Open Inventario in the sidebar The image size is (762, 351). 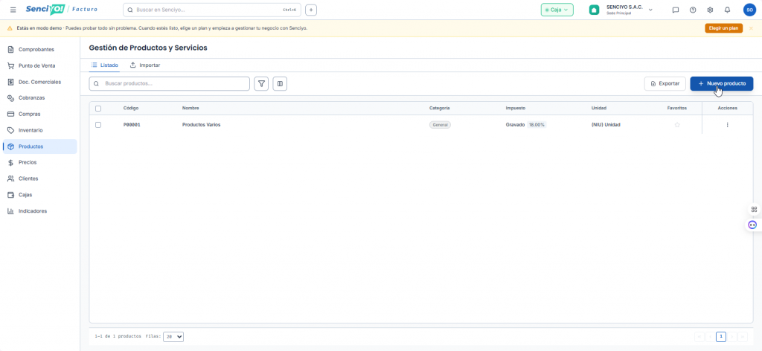point(40,130)
